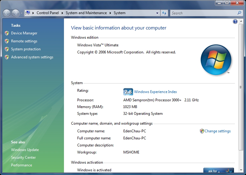Image resolution: width=246 pixels, height=175 pixels.
Task: Click the vertical scrollbar thumb
Action: (241, 87)
